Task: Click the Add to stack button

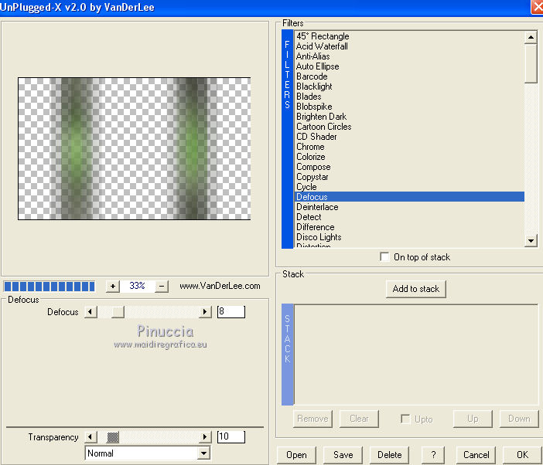Action: 416,289
